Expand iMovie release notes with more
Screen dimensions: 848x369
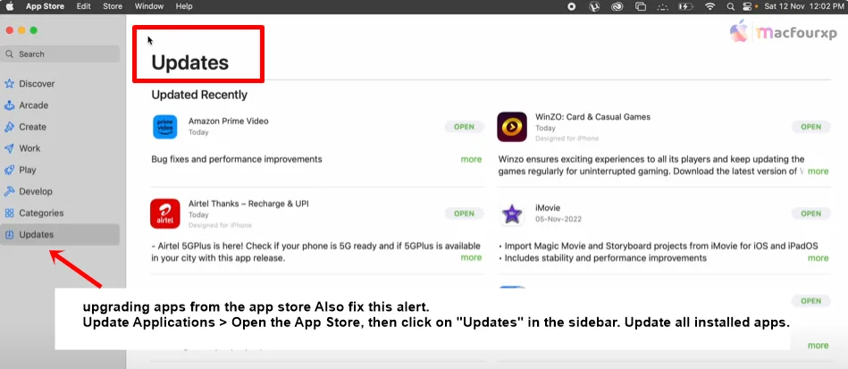pyautogui.click(x=818, y=258)
